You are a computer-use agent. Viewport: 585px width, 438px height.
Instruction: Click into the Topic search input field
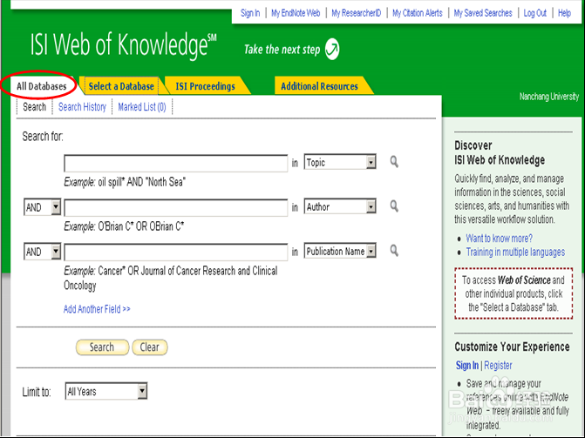[176, 164]
